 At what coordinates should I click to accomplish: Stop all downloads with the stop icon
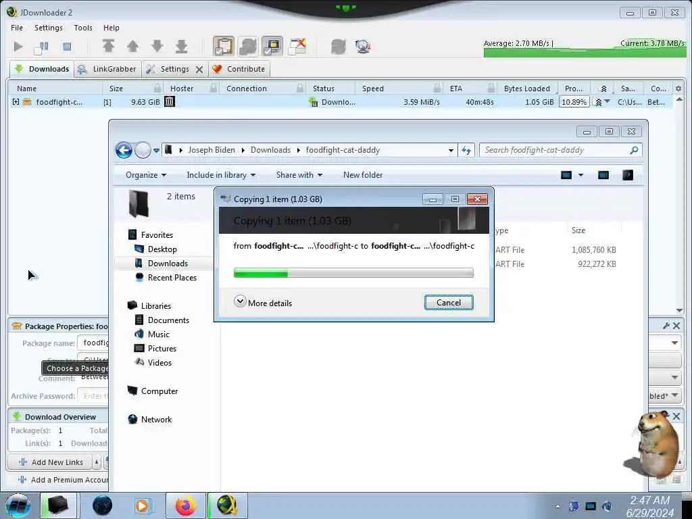67,47
